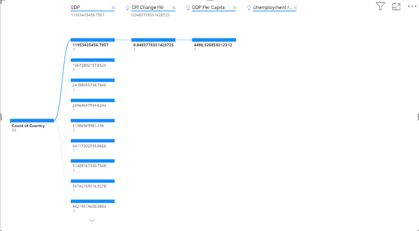Remove the CPI Change (%) level
Screen dimensions: 419x231
[174, 8]
